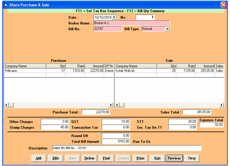
Task: Click the Bill No. input field
Action: (x=108, y=29)
